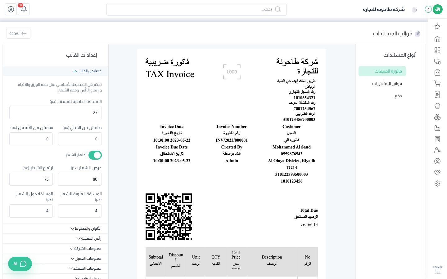Open the user management gear icon

pos(437,150)
